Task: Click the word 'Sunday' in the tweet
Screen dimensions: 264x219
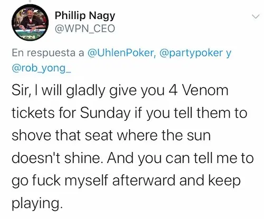Action: (x=106, y=113)
